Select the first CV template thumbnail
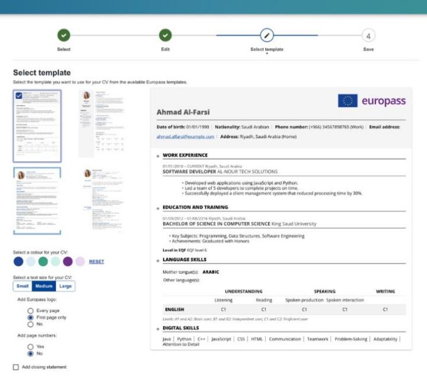This screenshot has height=378, width=427. (37, 126)
